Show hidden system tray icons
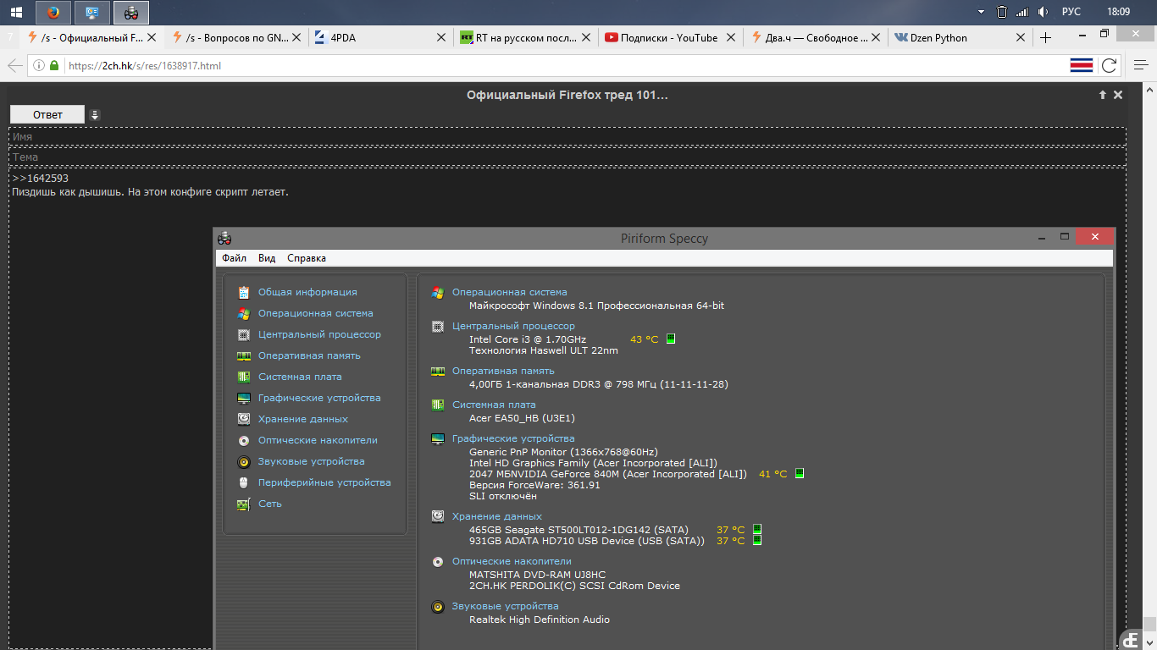Viewport: 1157px width, 650px height. pyautogui.click(x=981, y=12)
